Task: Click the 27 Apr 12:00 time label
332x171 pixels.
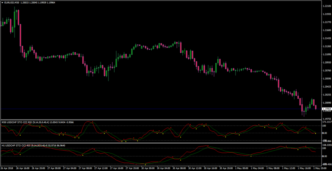Action: pos(100,169)
